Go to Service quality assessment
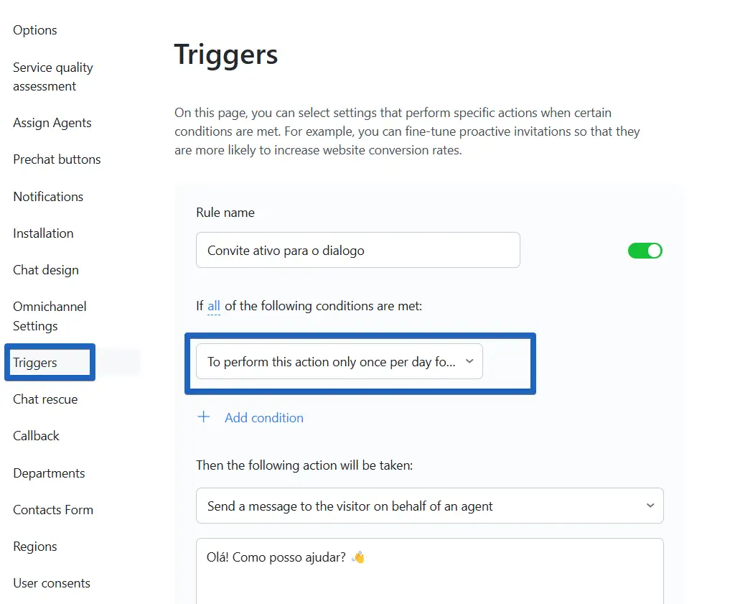This screenshot has height=604, width=730. 53,77
